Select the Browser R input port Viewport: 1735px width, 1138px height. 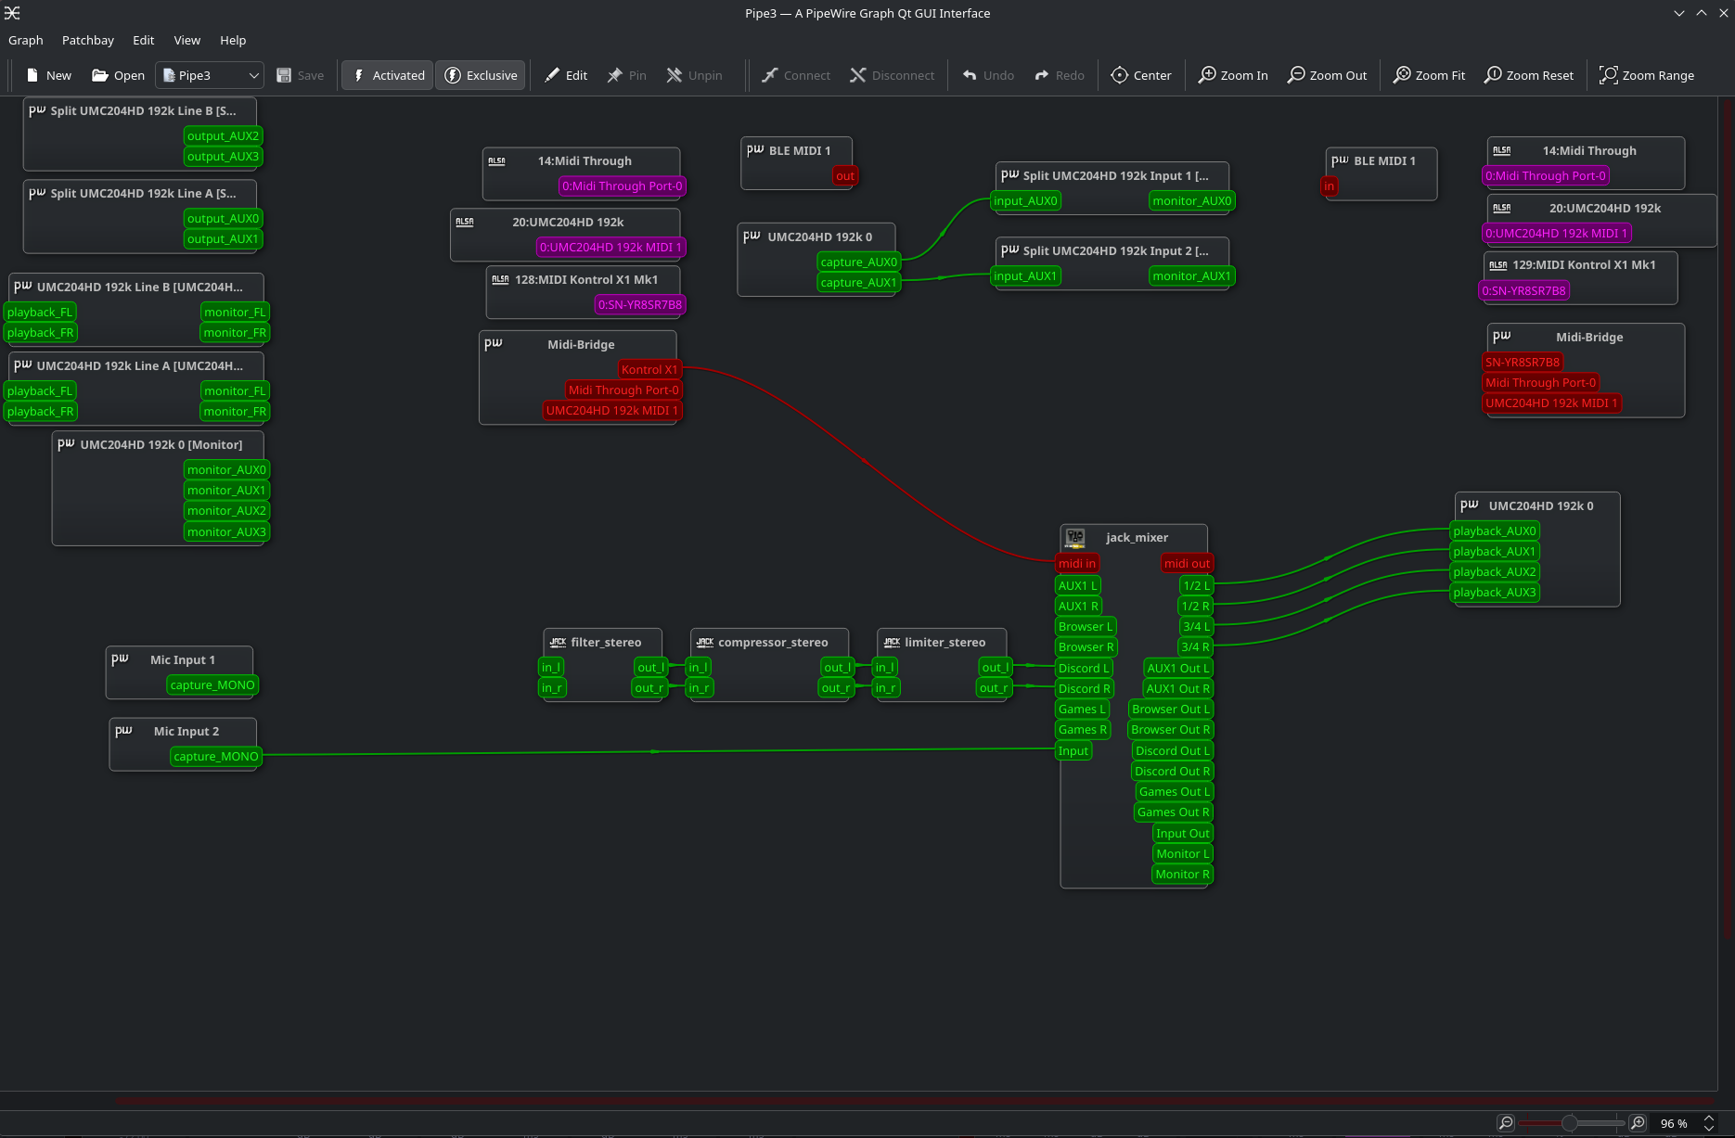pyautogui.click(x=1086, y=646)
